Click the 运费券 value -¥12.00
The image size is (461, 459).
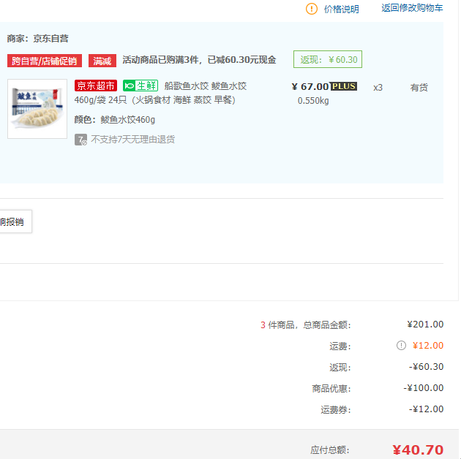pyautogui.click(x=426, y=409)
